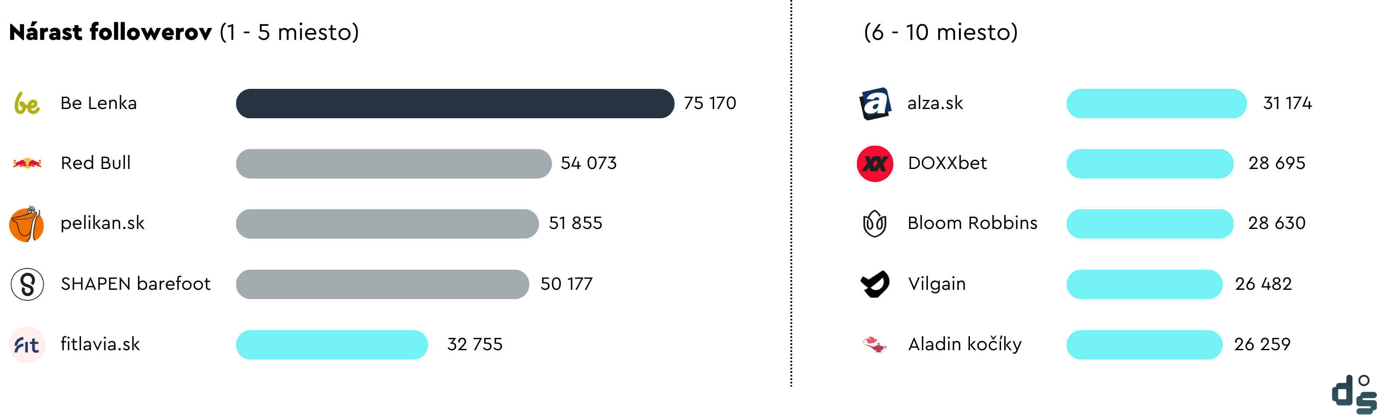Click the DS logo in corner
1377x415 pixels.
[x=1353, y=395]
